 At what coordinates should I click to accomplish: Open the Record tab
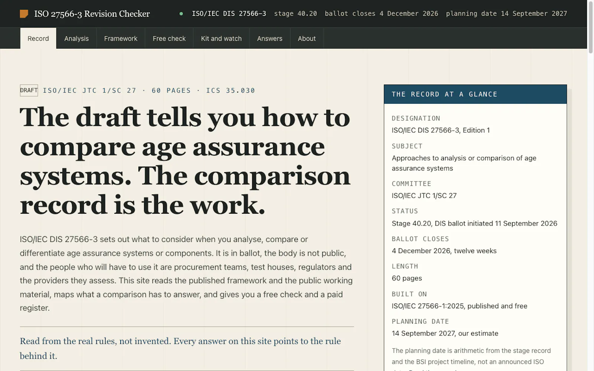[38, 38]
